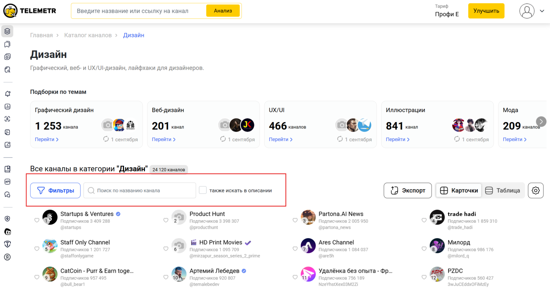Select the Карточки view tab
550x294 pixels.
pos(459,190)
